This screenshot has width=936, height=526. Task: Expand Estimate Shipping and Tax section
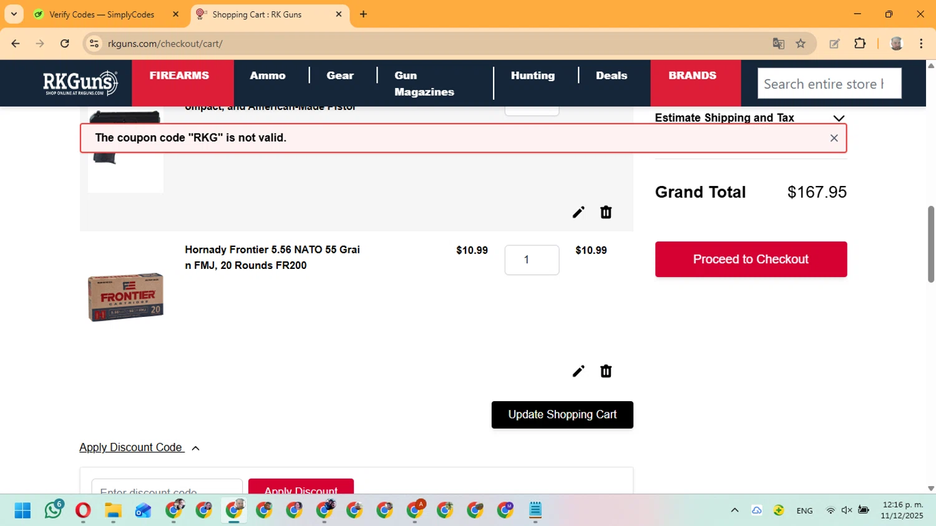point(751,118)
